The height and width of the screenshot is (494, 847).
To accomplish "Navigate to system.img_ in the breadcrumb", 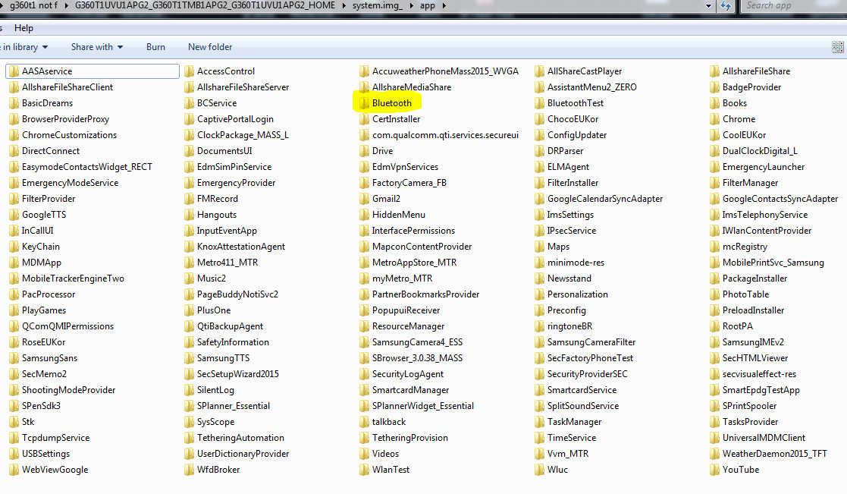I will (378, 5).
